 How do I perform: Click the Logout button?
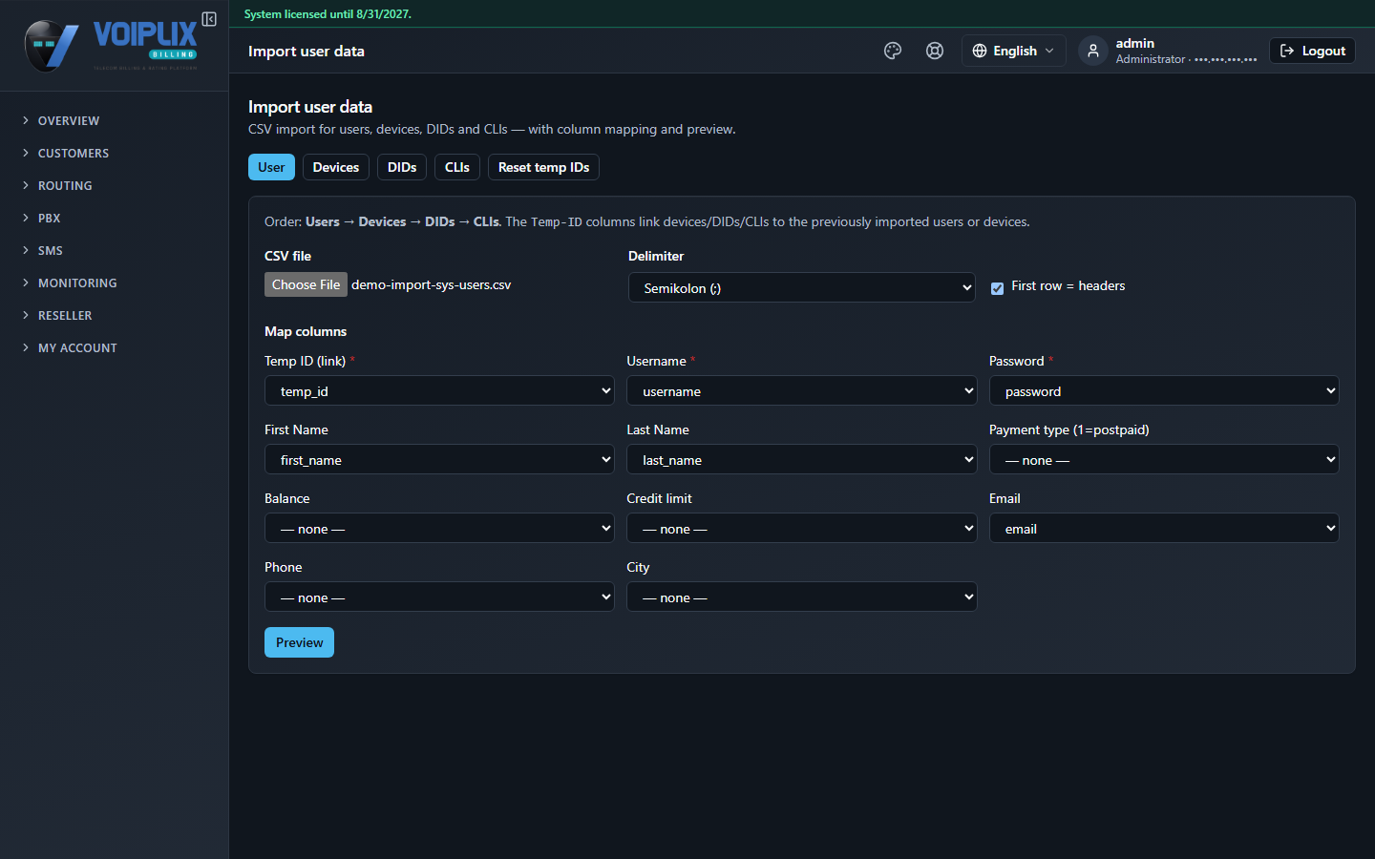click(x=1312, y=51)
